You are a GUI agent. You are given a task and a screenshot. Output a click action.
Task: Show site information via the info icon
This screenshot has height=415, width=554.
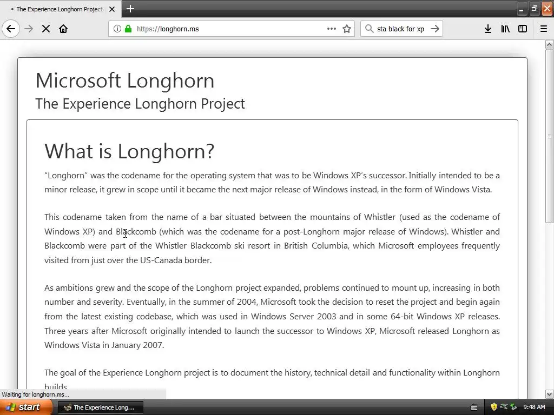coord(117,29)
